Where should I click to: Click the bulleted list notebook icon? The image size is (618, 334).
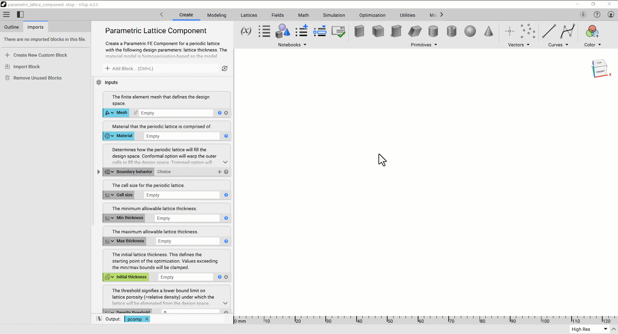[x=264, y=31]
